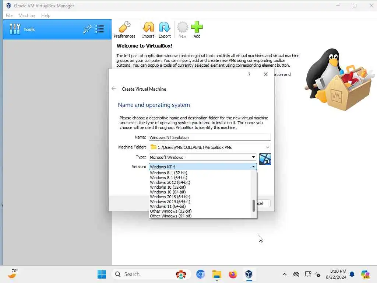Select the Tools item in left panel
Viewport: 377px width, 283px height.
point(57,29)
